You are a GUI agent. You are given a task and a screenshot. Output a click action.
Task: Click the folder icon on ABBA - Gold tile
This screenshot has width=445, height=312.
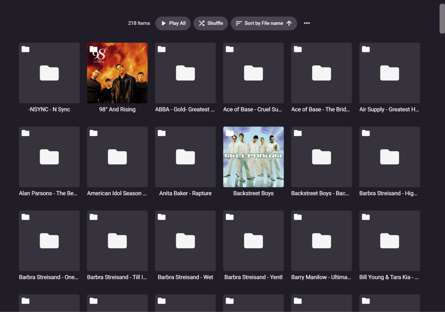click(185, 73)
